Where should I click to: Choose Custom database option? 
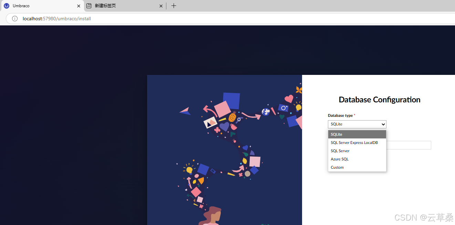click(x=357, y=167)
